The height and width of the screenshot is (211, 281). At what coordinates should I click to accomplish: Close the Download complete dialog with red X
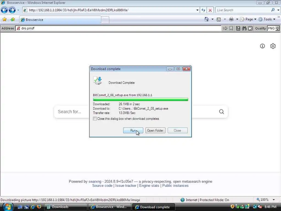tap(186, 69)
